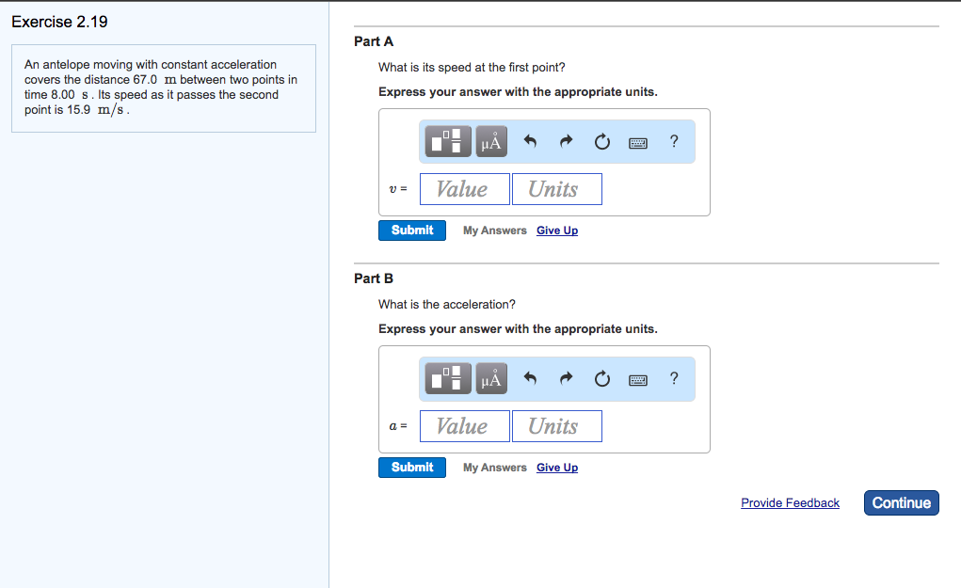Click the redo arrow in Part A

click(566, 142)
